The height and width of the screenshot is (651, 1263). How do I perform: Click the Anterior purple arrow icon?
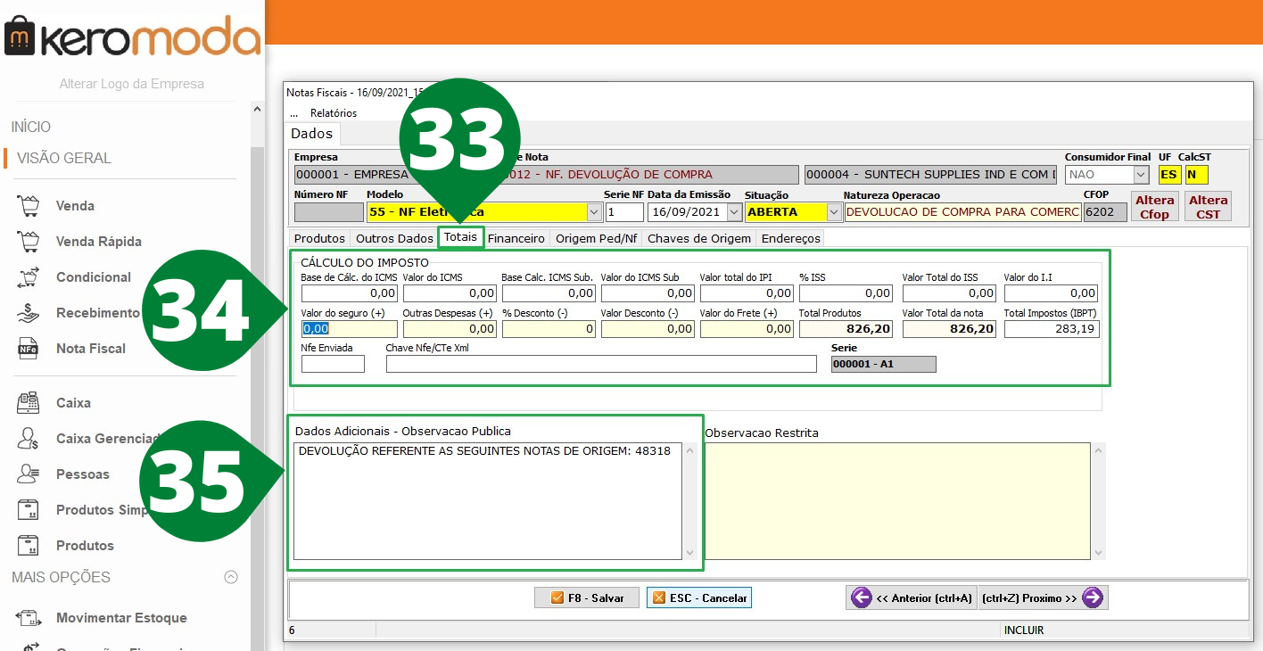click(861, 597)
